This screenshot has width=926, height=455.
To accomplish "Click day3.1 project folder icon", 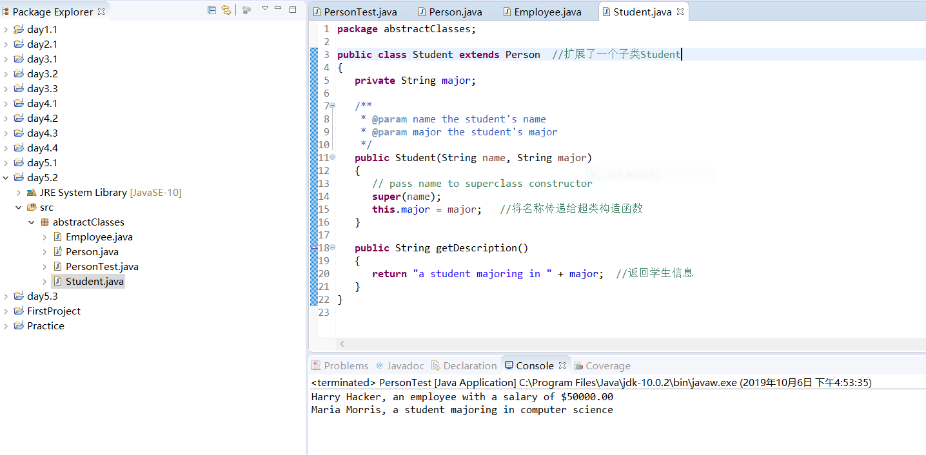I will click(18, 59).
